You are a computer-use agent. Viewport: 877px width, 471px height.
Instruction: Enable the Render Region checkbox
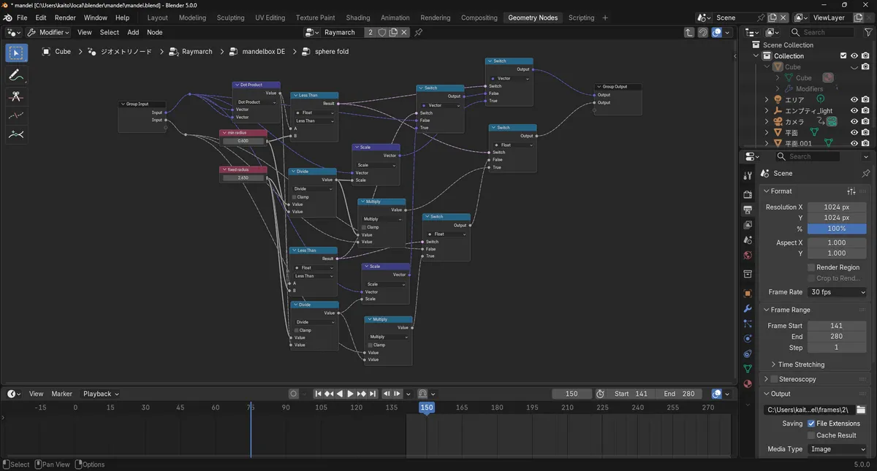811,267
